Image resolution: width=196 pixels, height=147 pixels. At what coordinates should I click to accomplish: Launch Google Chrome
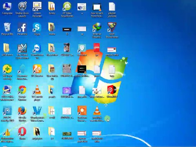point(22,93)
